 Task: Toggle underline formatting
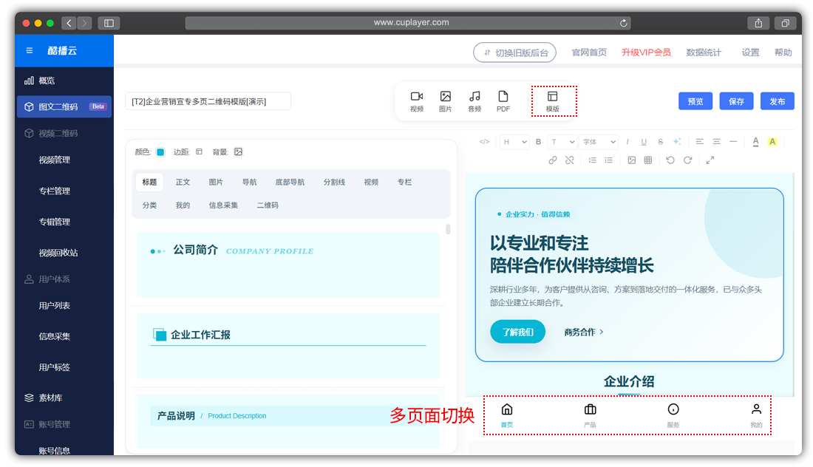point(644,141)
